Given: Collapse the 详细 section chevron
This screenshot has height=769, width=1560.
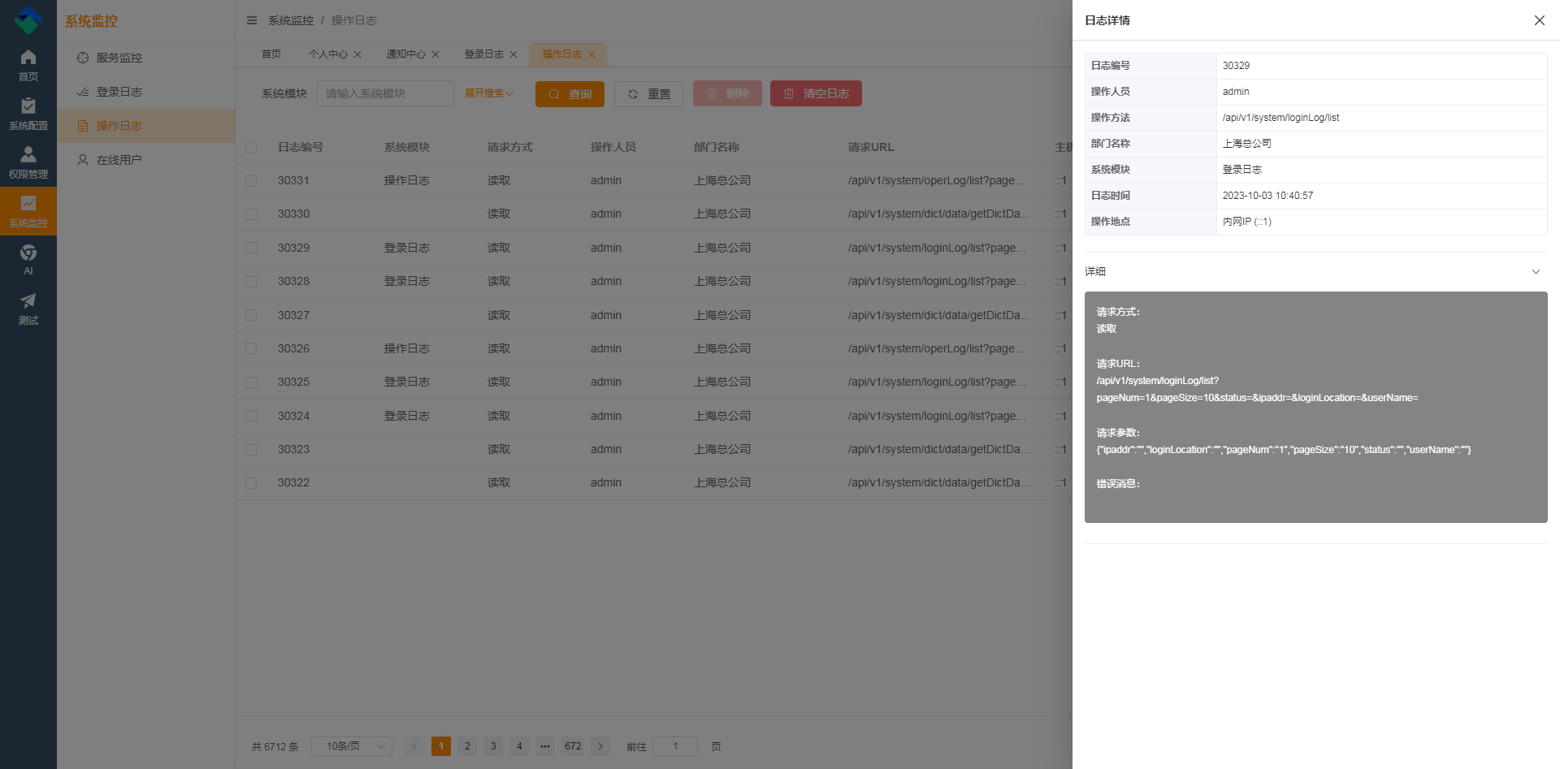Looking at the screenshot, I should click(1536, 271).
